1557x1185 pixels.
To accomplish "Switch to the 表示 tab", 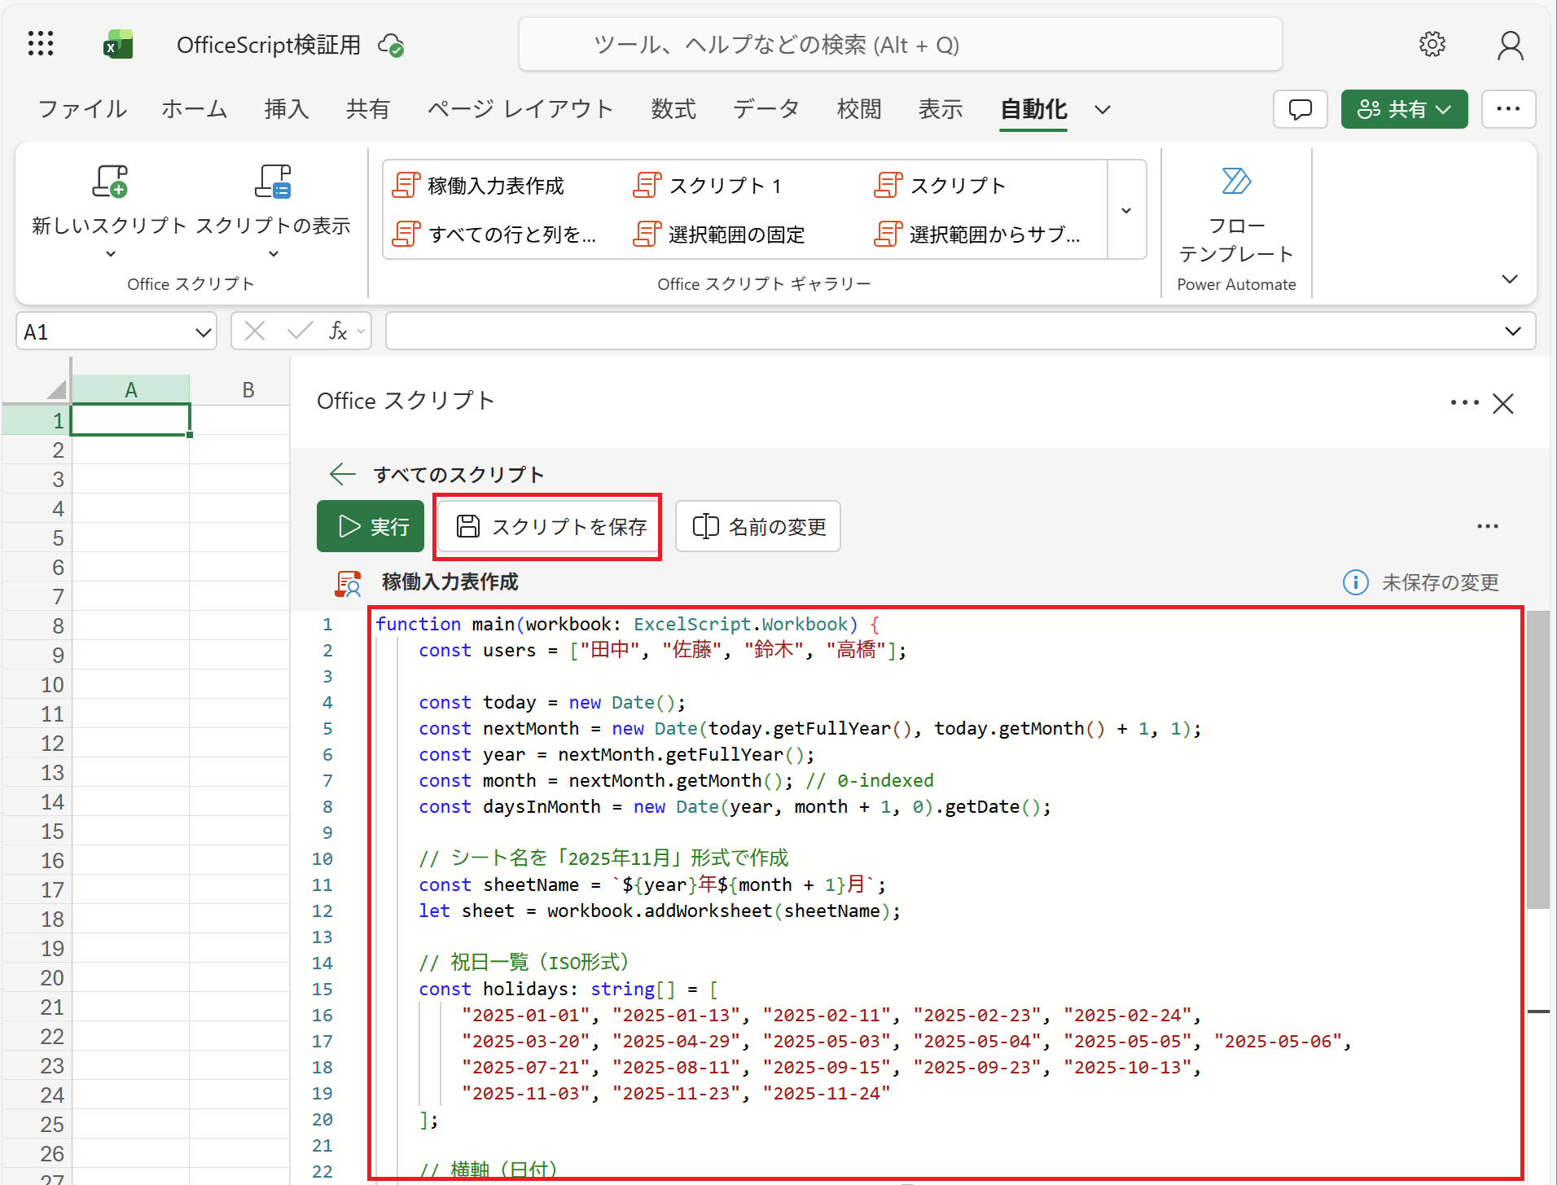I will tap(941, 109).
